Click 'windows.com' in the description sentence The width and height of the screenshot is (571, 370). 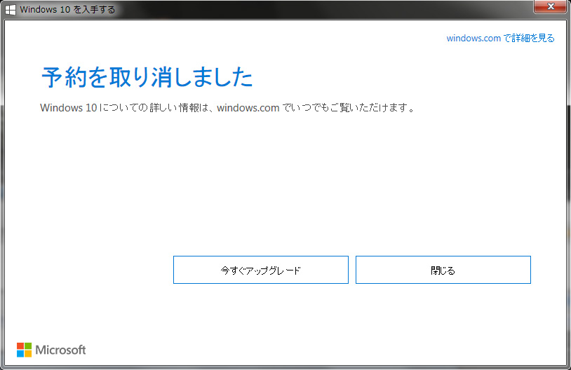click(x=248, y=109)
